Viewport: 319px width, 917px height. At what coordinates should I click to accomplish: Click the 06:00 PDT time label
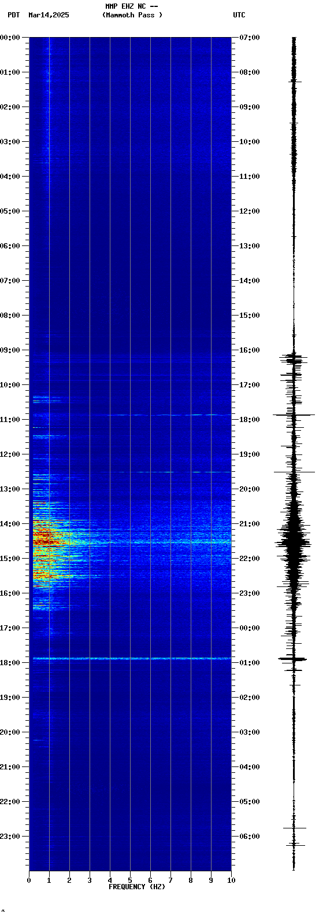point(10,246)
